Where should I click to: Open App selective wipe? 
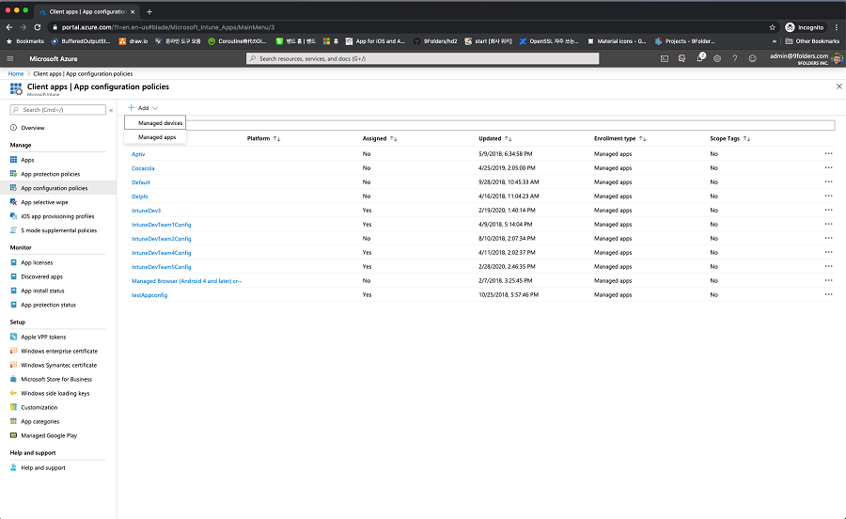click(44, 202)
